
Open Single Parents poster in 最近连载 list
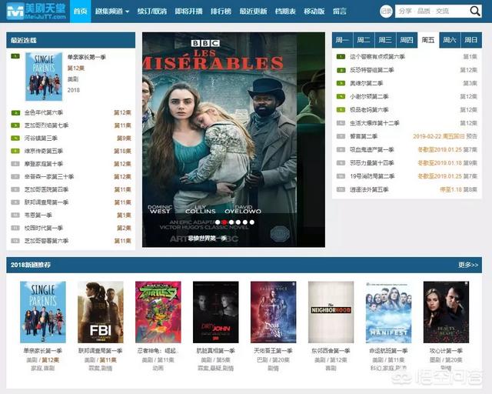click(x=44, y=77)
